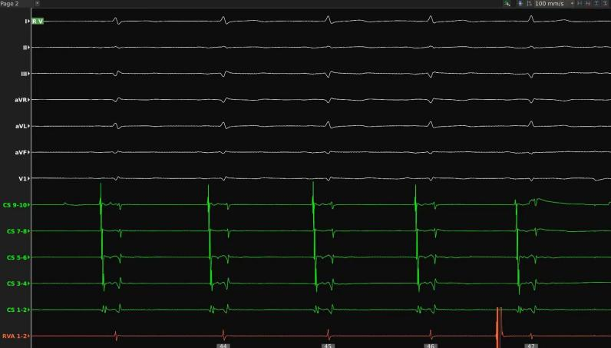Select the RVA 1-2 channel label
The height and width of the screenshot is (348, 611).
click(15, 336)
